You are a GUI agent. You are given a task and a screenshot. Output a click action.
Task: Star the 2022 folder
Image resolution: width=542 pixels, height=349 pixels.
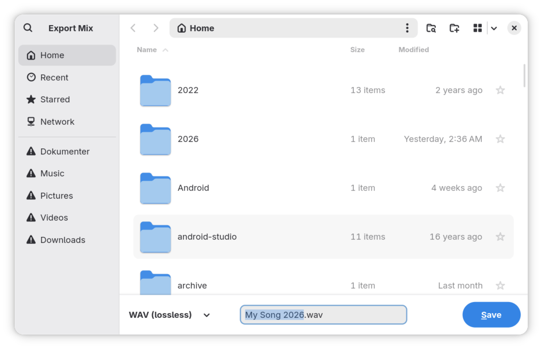(x=500, y=90)
